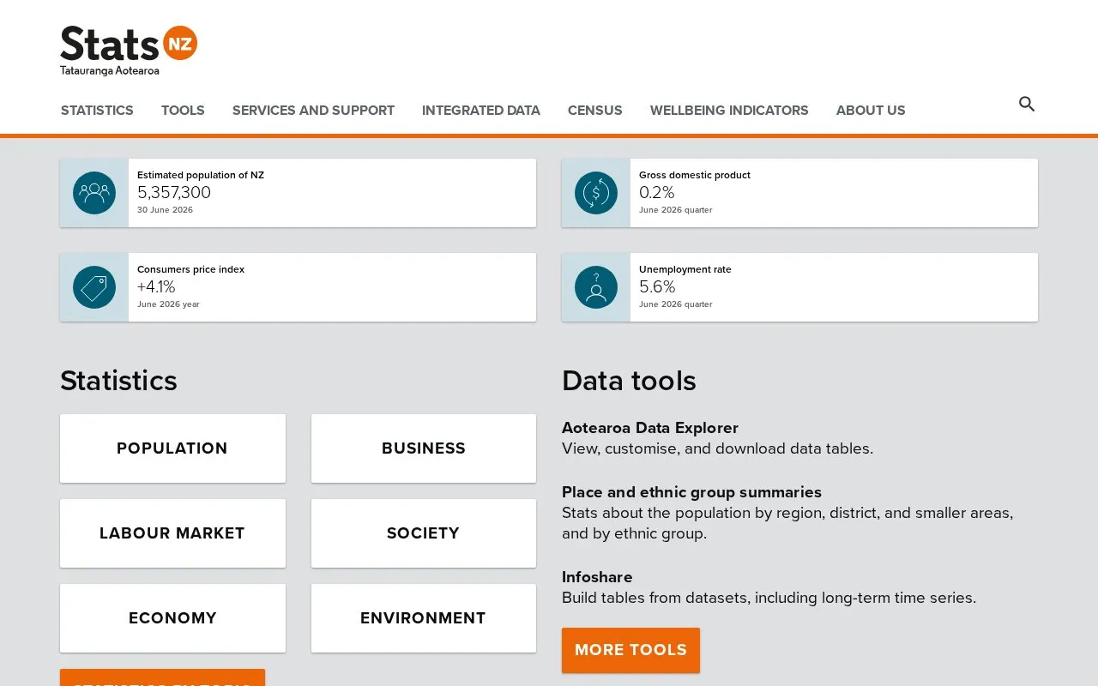Choose the Environment statistics tile

pos(424,618)
